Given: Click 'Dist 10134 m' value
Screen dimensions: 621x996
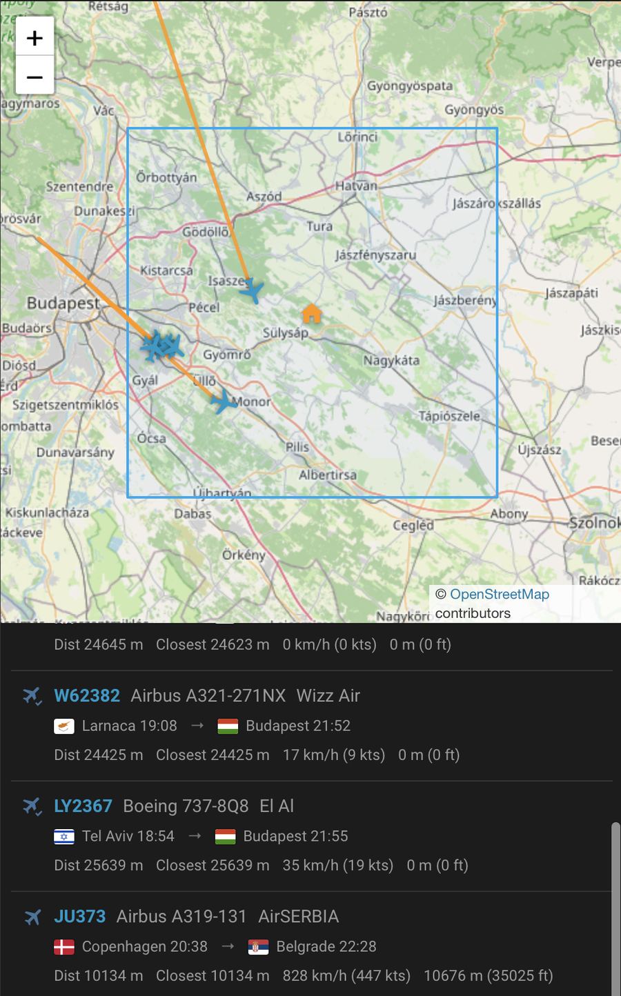Looking at the screenshot, I should [x=99, y=975].
